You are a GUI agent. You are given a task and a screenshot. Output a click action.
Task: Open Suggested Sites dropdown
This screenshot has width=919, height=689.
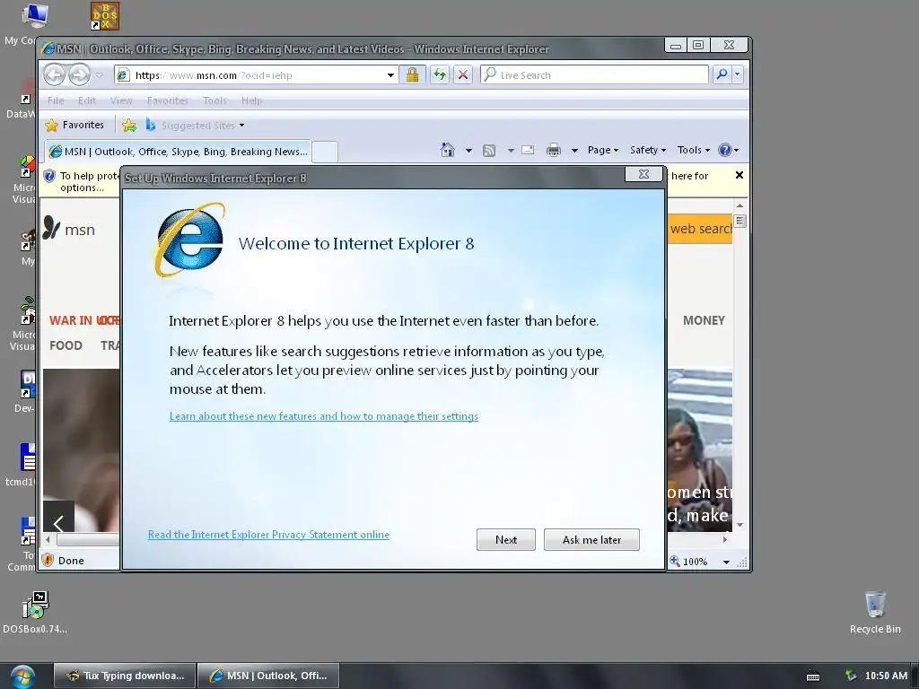click(197, 126)
